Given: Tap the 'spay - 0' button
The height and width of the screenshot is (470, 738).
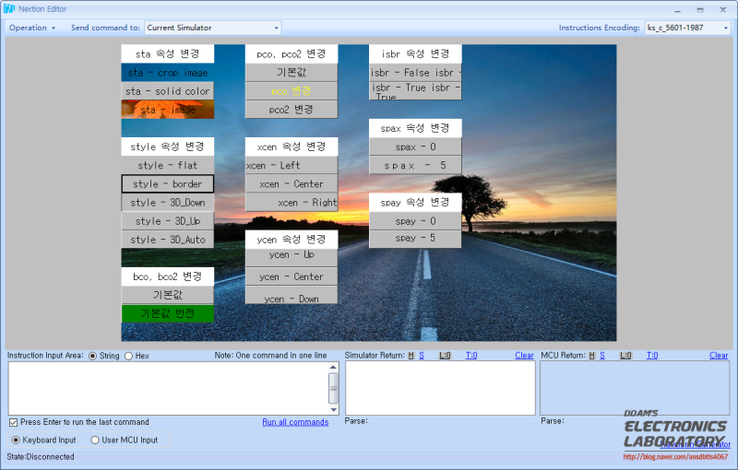Looking at the screenshot, I should tap(415, 221).
